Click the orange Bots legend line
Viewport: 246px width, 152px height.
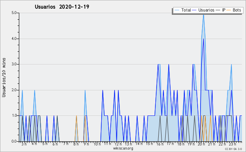click(229, 10)
